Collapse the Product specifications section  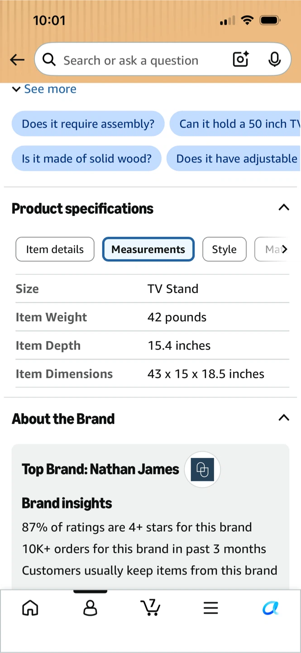click(x=284, y=208)
